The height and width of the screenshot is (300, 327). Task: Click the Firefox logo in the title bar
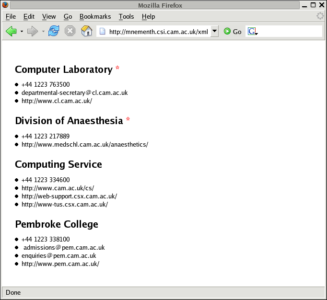(x=5, y=5)
